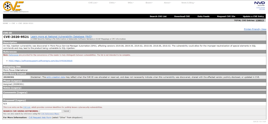Open CVE Request Web Form link
The width and height of the screenshot is (268, 124).
(40, 118)
